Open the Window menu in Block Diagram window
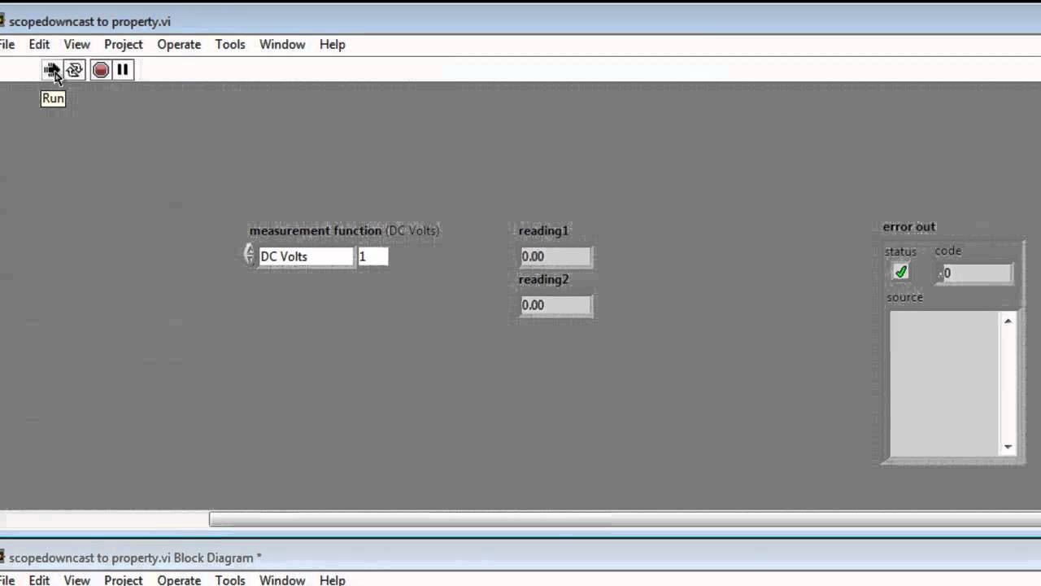 click(282, 579)
